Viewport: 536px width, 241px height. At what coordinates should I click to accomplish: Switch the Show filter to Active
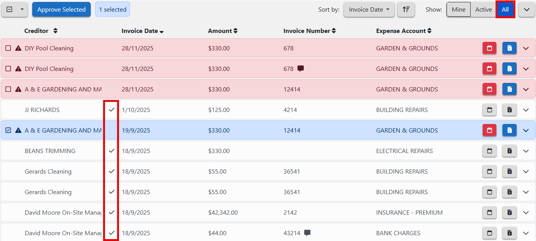coord(483,10)
